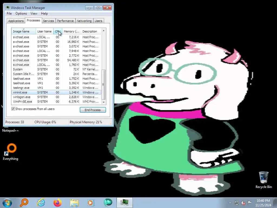Click the muted volume tray icon
Viewport: 277px width, 208px height.
pyautogui.click(x=243, y=203)
